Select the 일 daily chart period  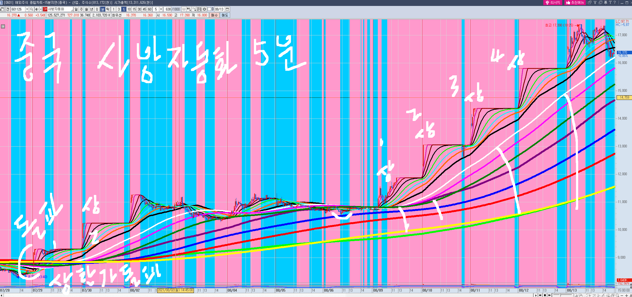76,9
